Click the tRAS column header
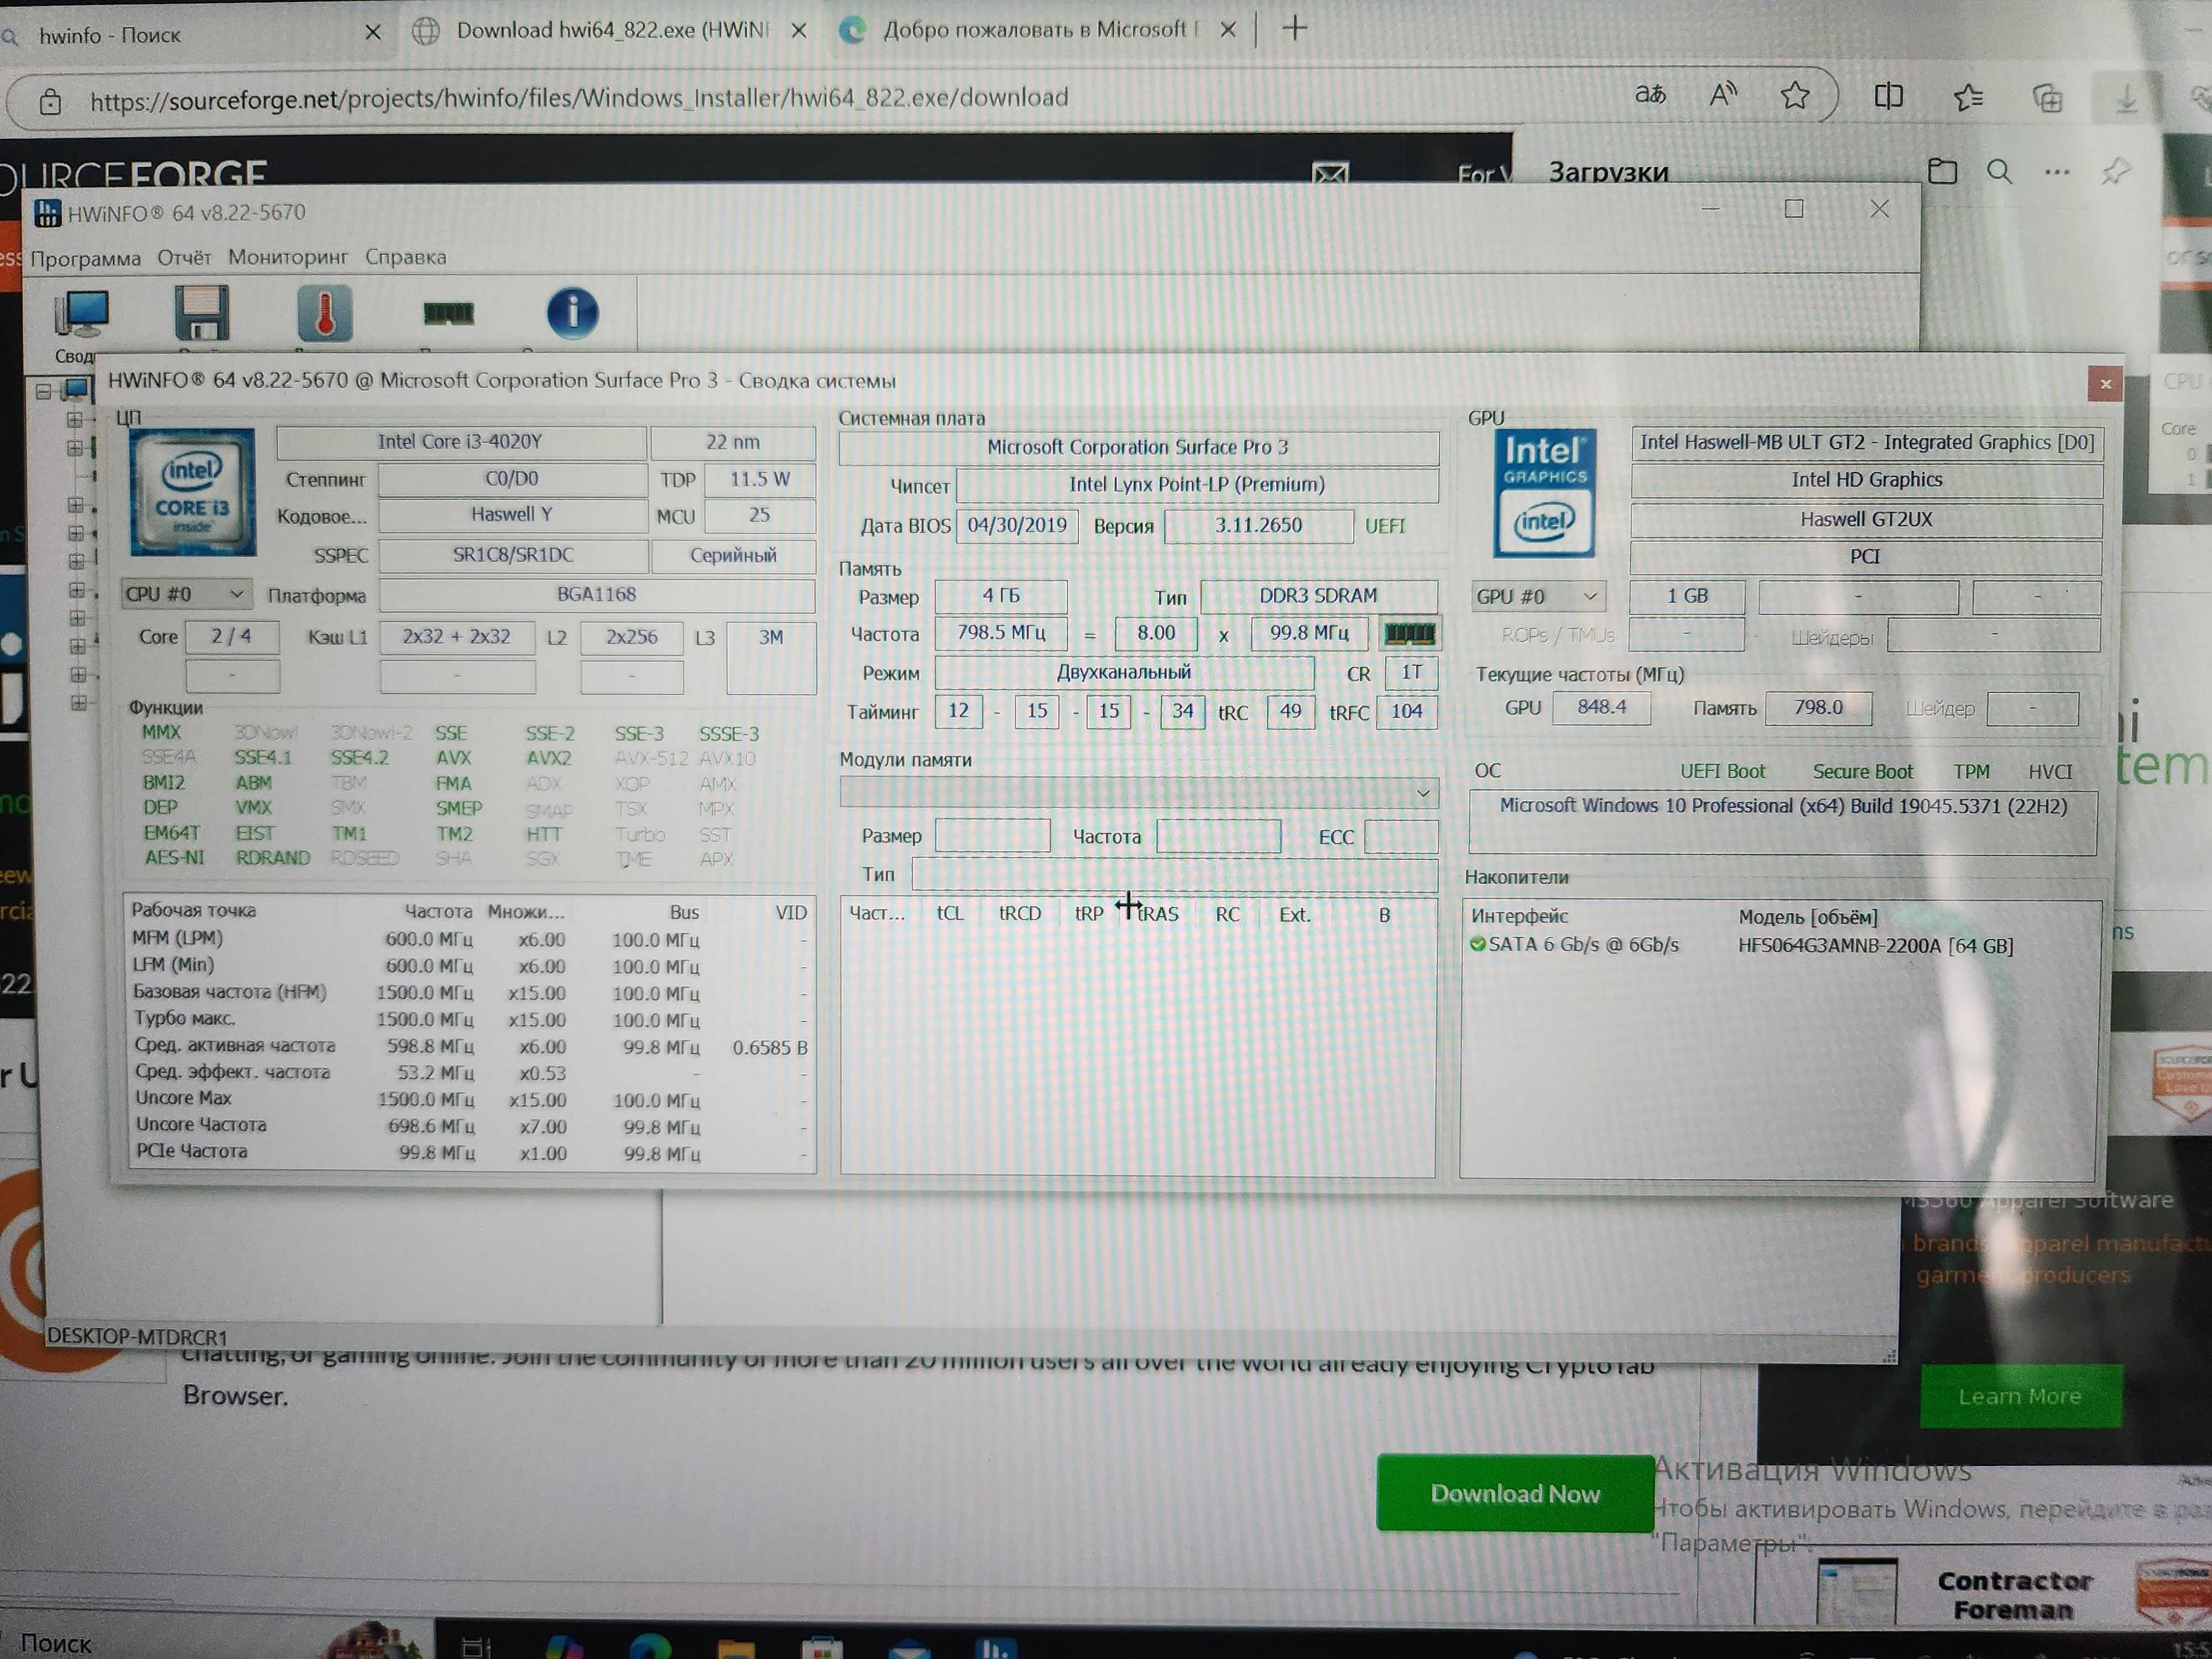Image resolution: width=2212 pixels, height=1659 pixels. pos(1158,914)
